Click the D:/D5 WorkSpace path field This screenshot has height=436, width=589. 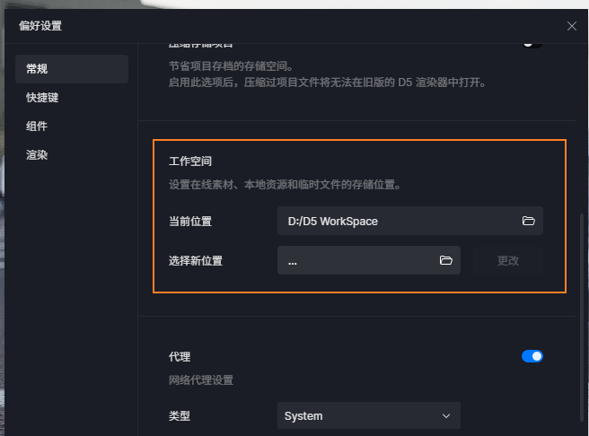[x=409, y=221]
